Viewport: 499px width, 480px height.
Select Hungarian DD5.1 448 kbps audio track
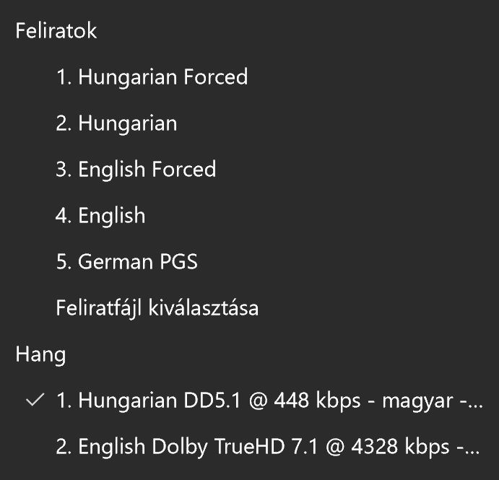point(267,401)
